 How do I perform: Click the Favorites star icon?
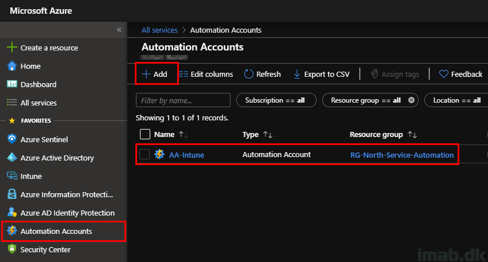tap(12, 120)
